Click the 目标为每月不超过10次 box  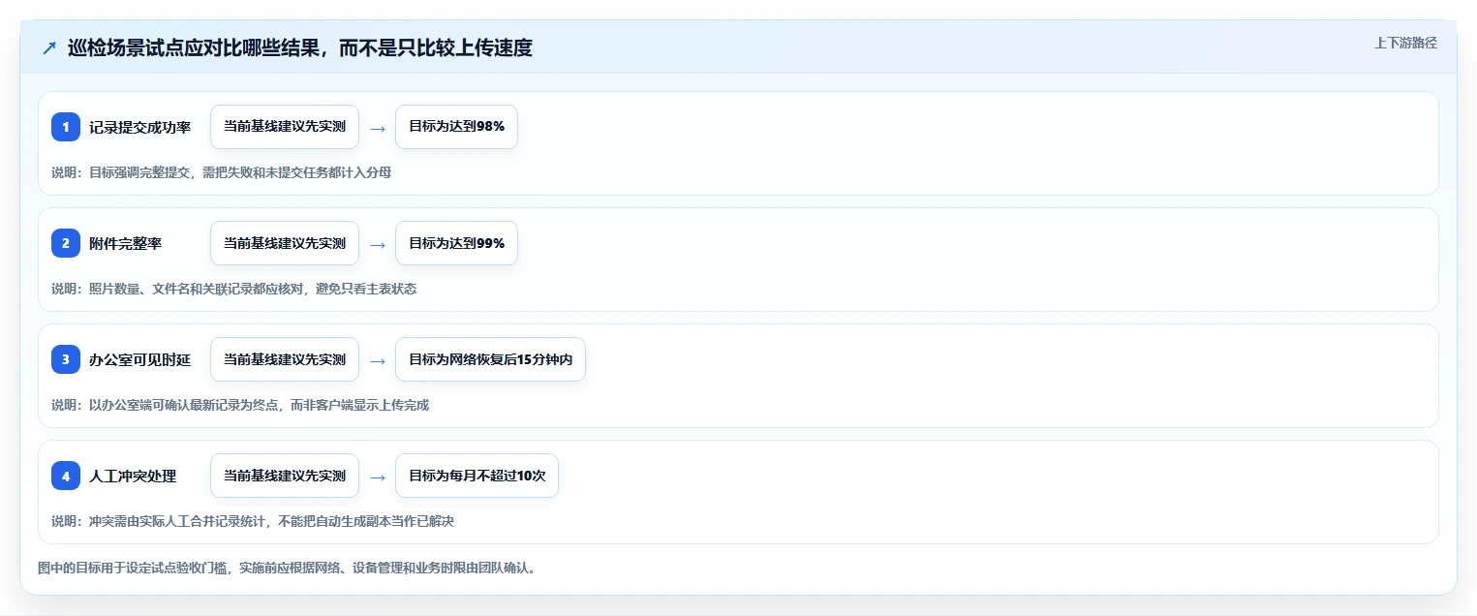coord(477,476)
